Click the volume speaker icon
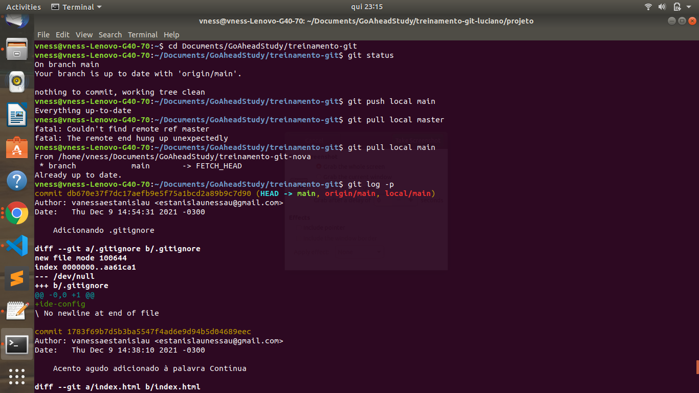Viewport: 699px width, 393px height. (x=662, y=7)
